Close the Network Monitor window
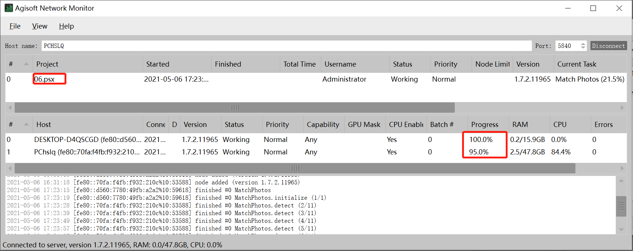Viewport: 633px width, 251px height. point(619,8)
